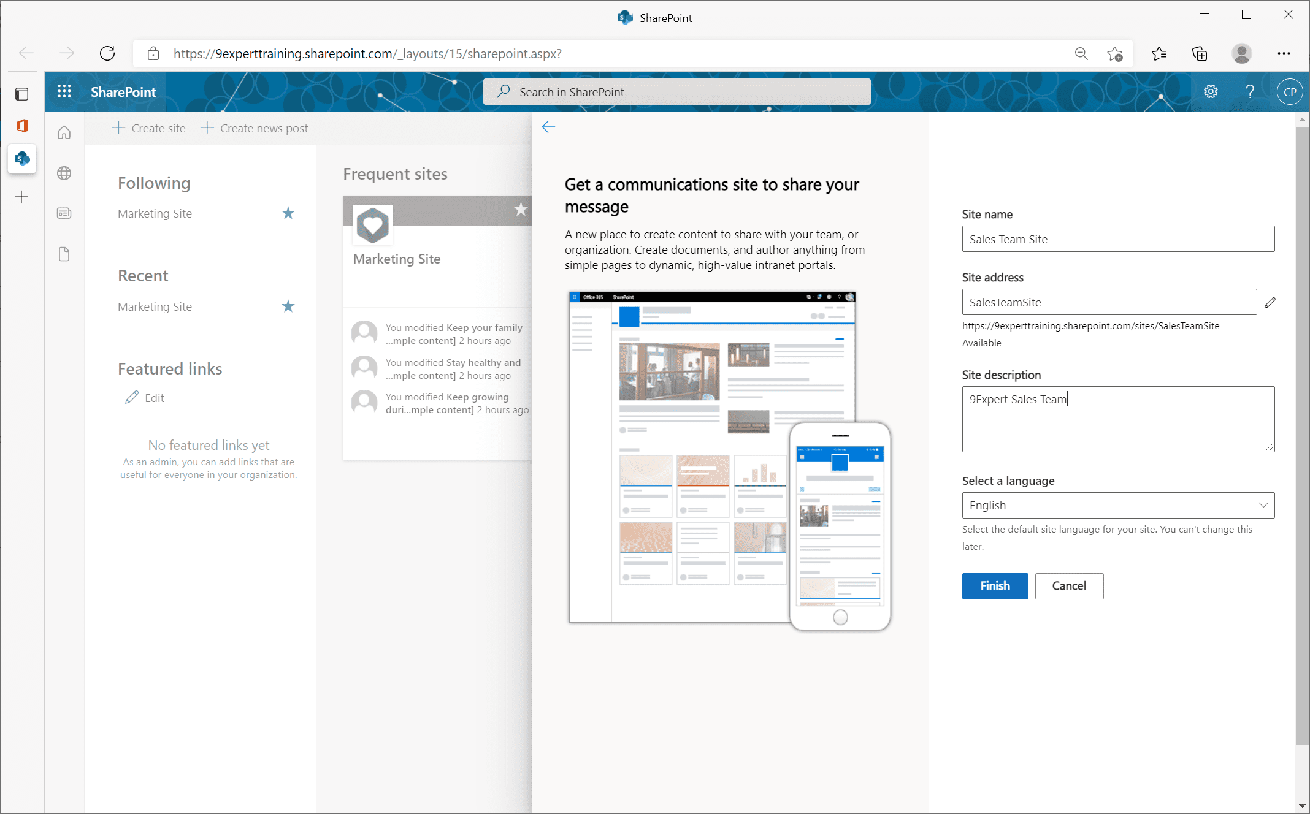The image size is (1310, 814).
Task: Open SharePoint settings gear icon
Action: (x=1210, y=91)
